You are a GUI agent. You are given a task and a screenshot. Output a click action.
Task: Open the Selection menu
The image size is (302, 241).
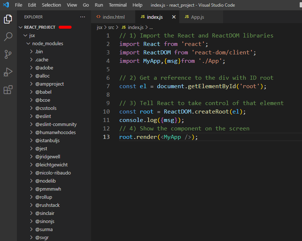pos(51,5)
